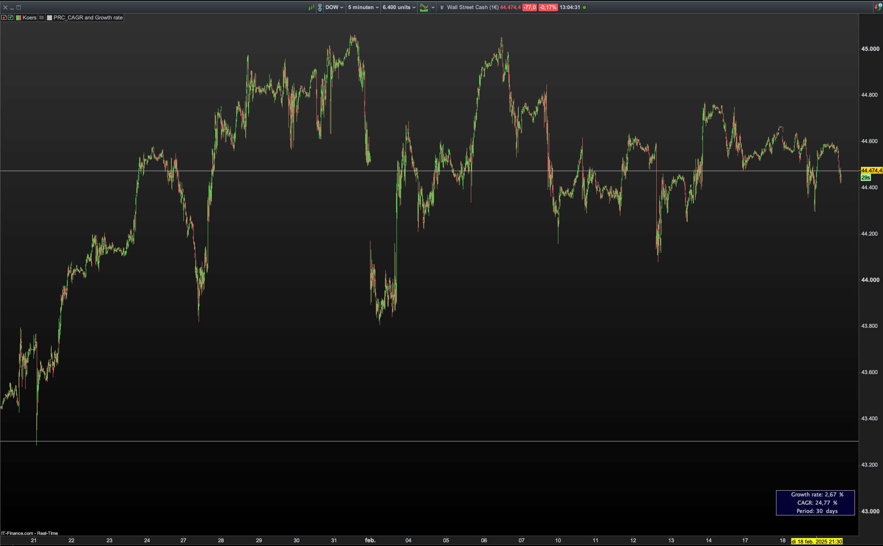Click the gray PRC_CAGR color square
Screen dimensions: 883x546
50,18
